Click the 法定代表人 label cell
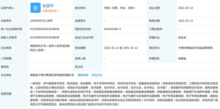This screenshot has height=109, width=220. pos(14,8)
